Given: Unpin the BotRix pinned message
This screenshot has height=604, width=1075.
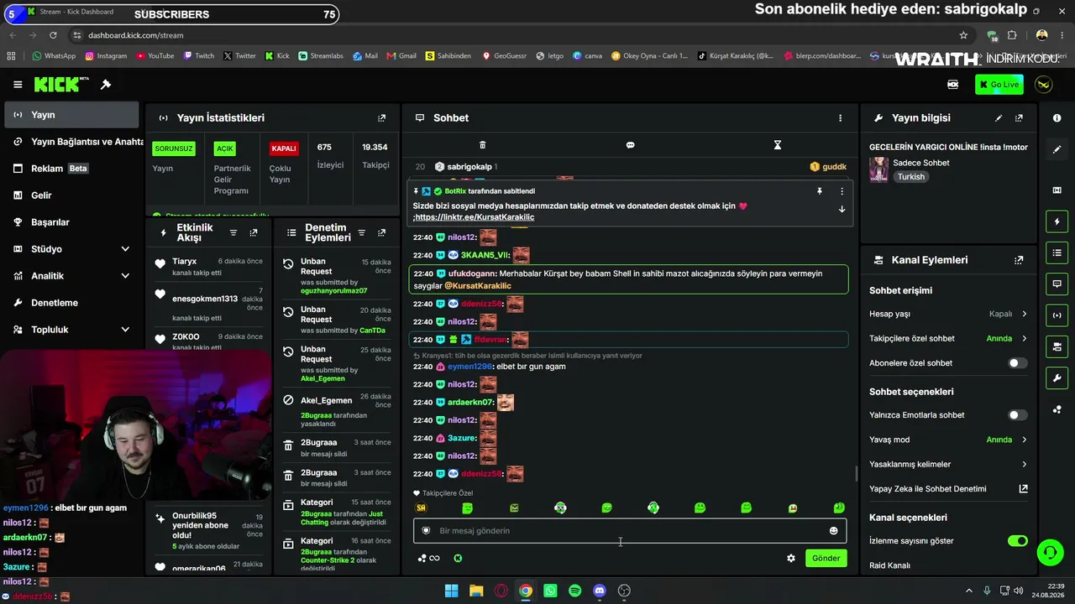Looking at the screenshot, I should [x=820, y=191].
